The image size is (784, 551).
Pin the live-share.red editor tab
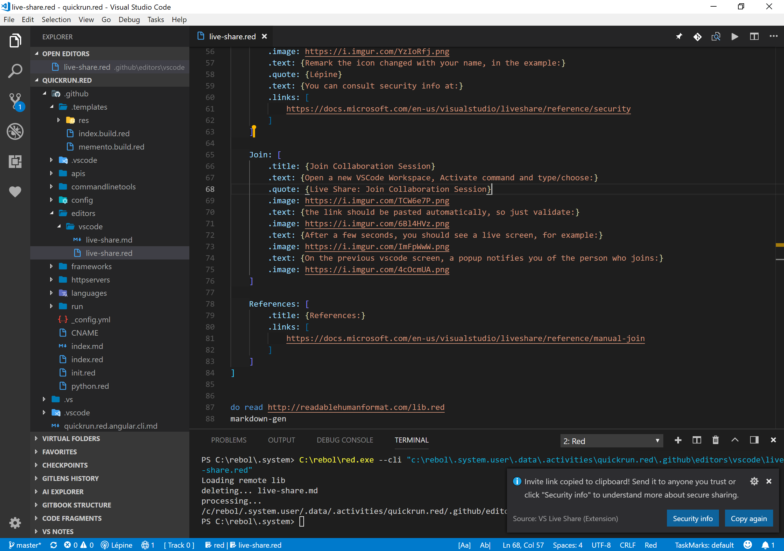(x=679, y=37)
